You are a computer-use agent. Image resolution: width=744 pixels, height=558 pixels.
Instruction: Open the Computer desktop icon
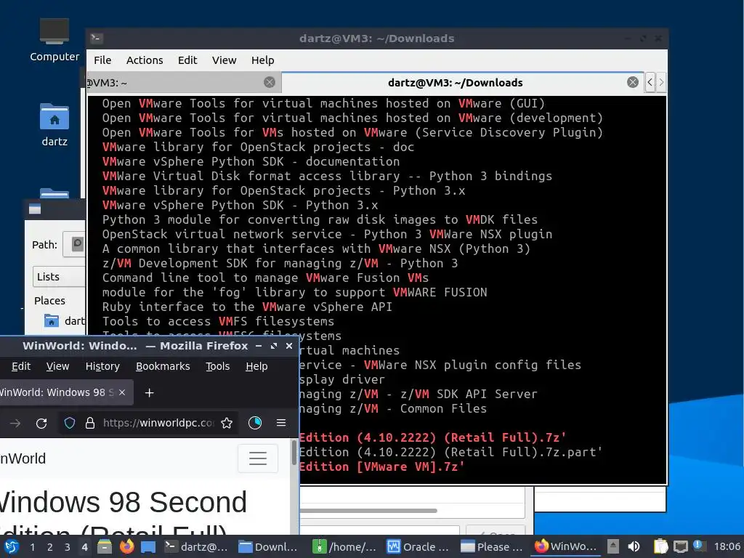tap(54, 40)
